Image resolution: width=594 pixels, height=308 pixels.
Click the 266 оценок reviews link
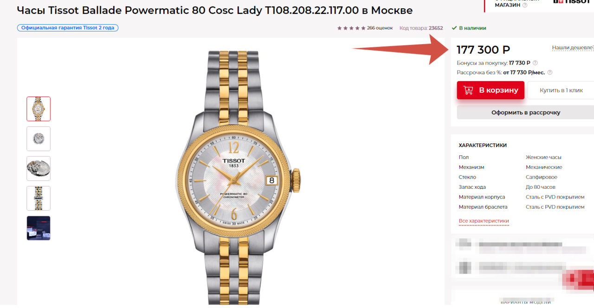click(x=380, y=28)
